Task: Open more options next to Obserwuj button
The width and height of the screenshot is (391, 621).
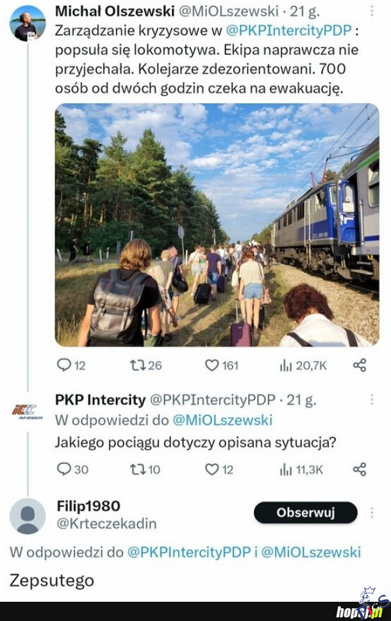Action: click(372, 513)
